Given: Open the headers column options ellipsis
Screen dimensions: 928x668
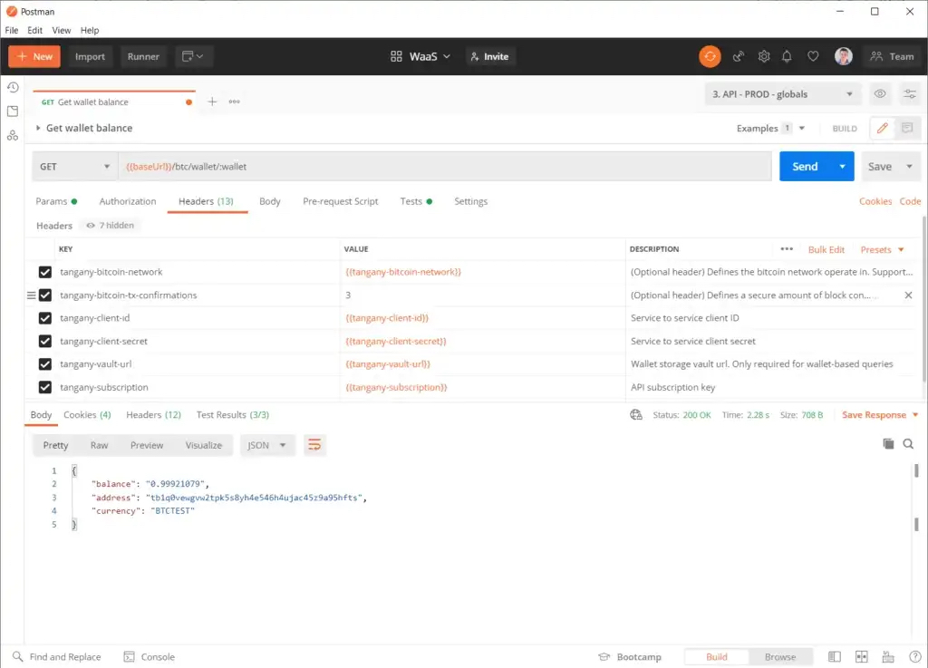Looking at the screenshot, I should point(787,249).
